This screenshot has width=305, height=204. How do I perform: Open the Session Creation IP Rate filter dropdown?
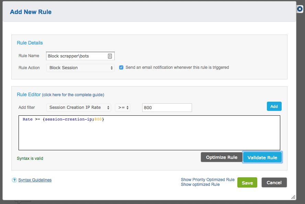[x=79, y=107]
